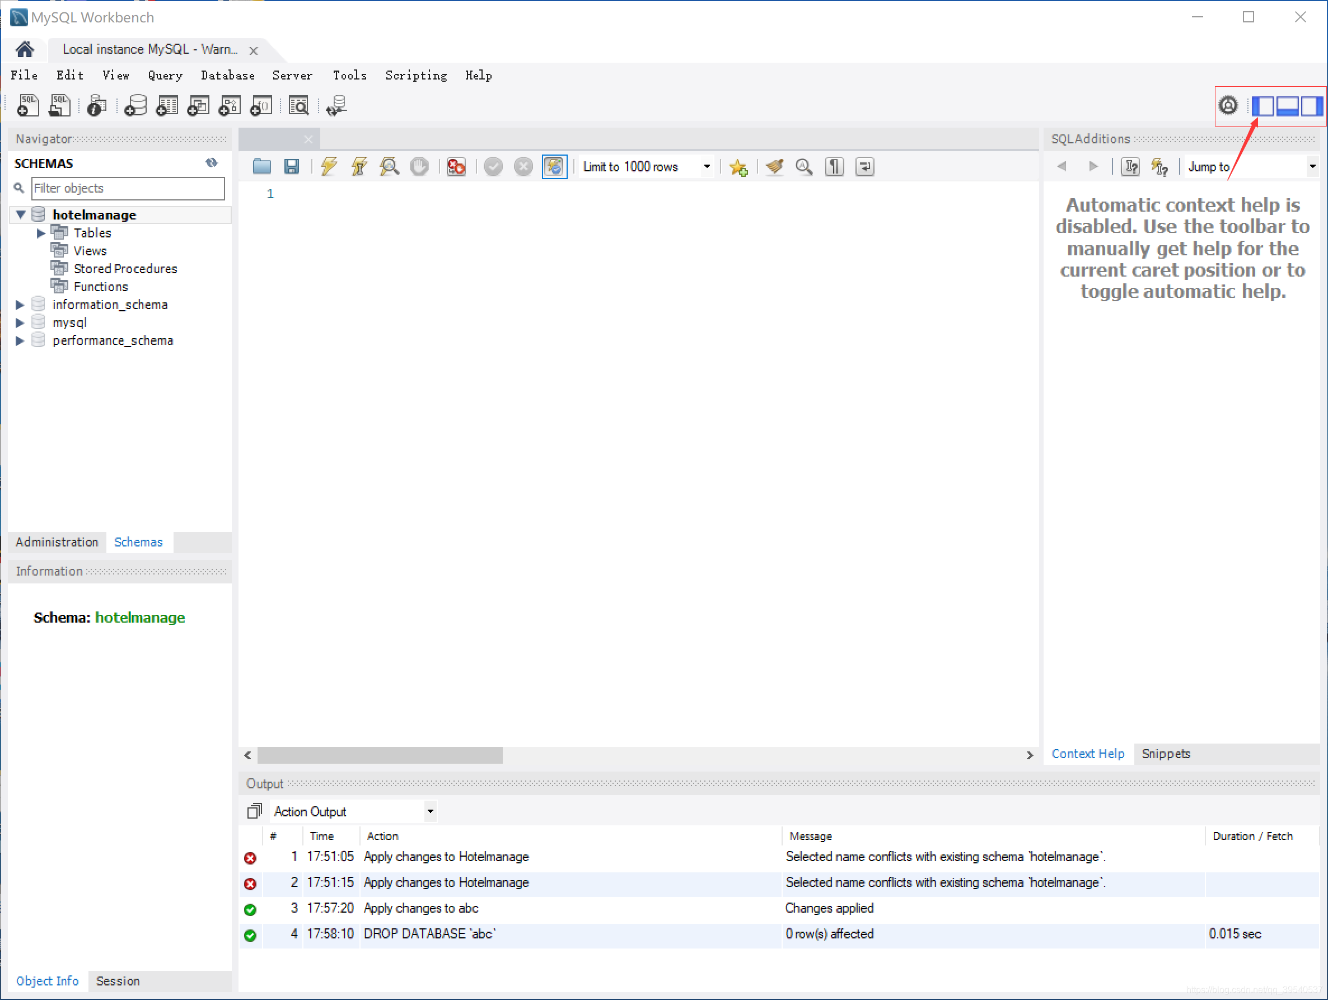
Task: Expand the information_schema tree node
Action: click(x=20, y=305)
